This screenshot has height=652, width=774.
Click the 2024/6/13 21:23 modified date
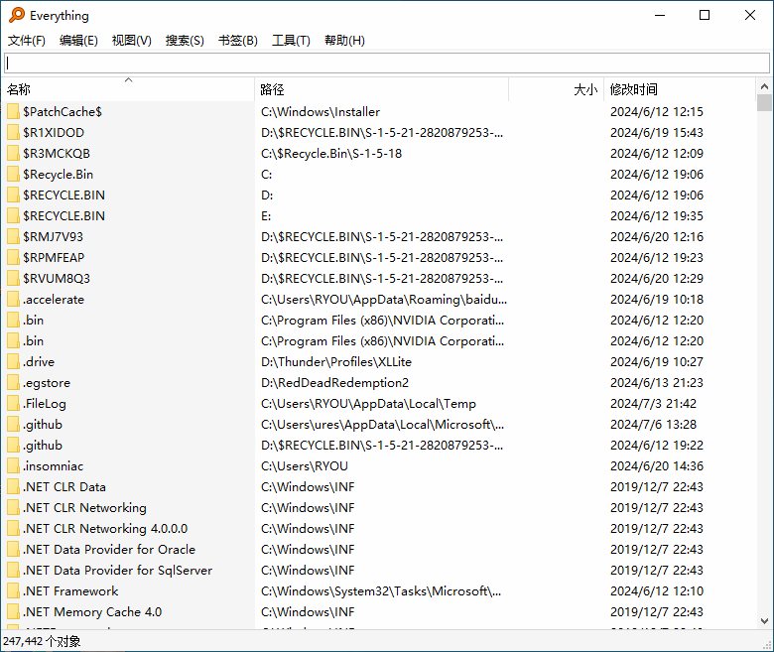click(657, 382)
